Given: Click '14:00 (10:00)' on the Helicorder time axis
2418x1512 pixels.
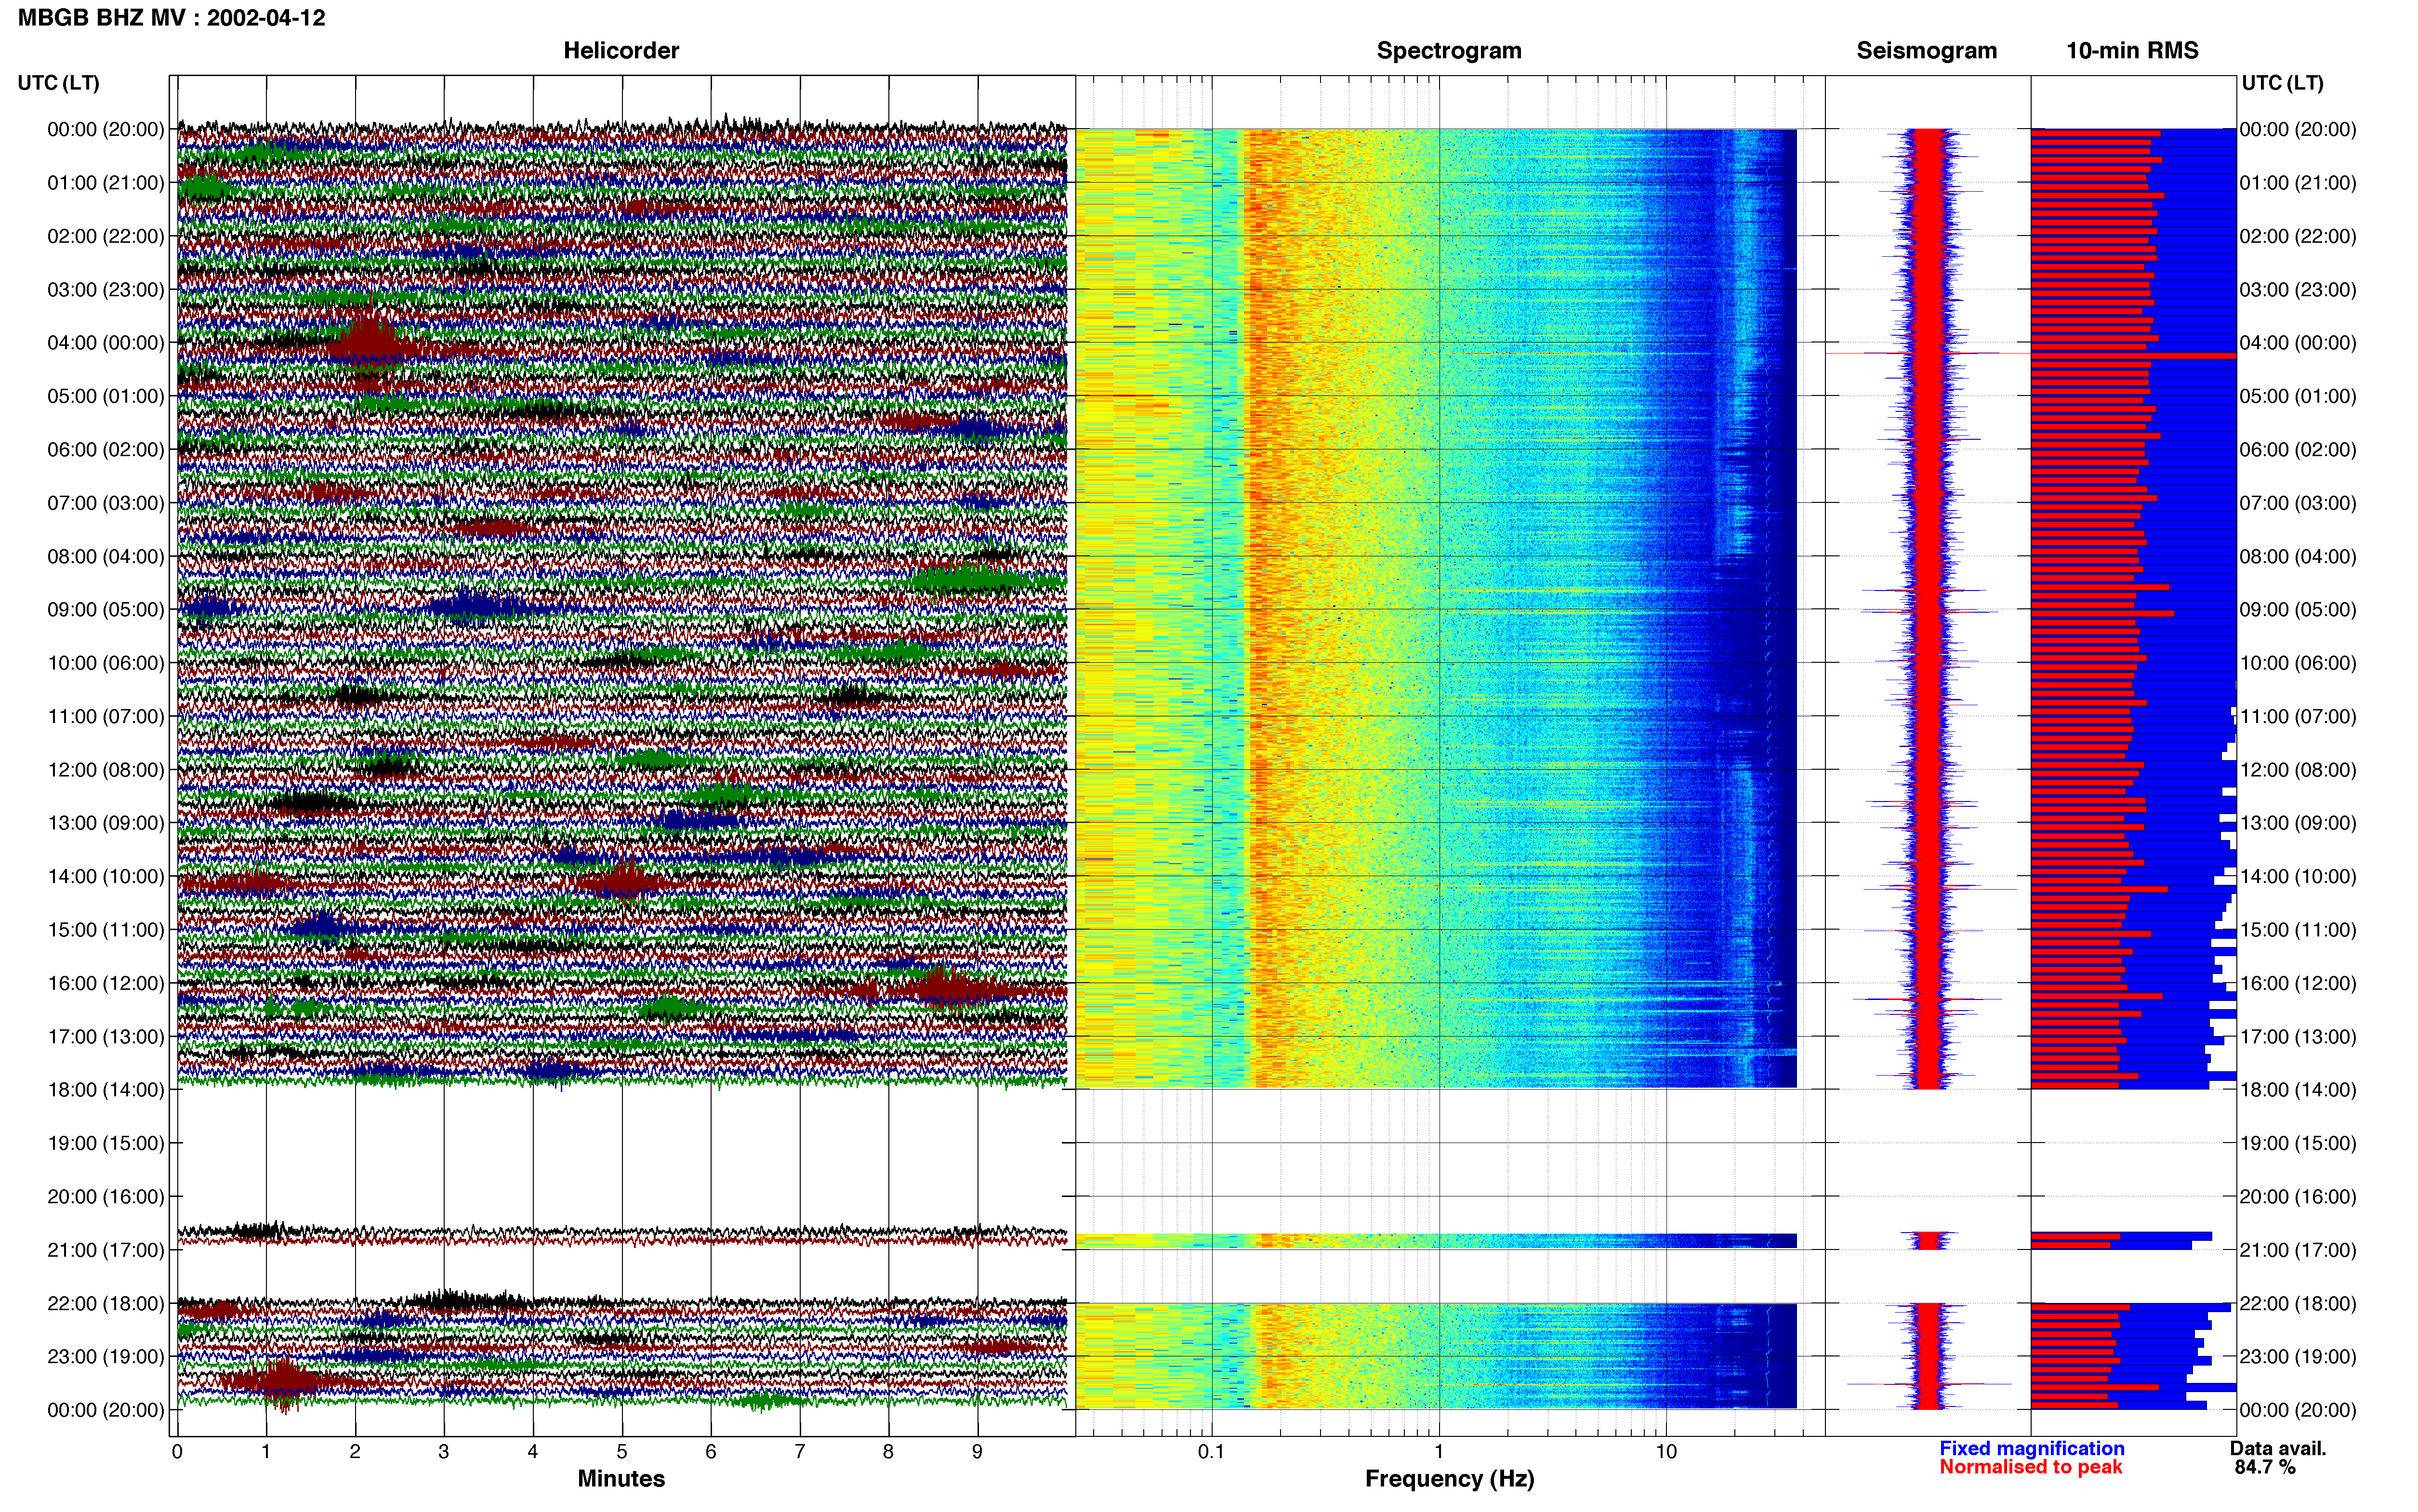Looking at the screenshot, I should [106, 877].
